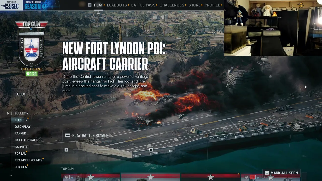Go to the Challenges tab

point(172,5)
